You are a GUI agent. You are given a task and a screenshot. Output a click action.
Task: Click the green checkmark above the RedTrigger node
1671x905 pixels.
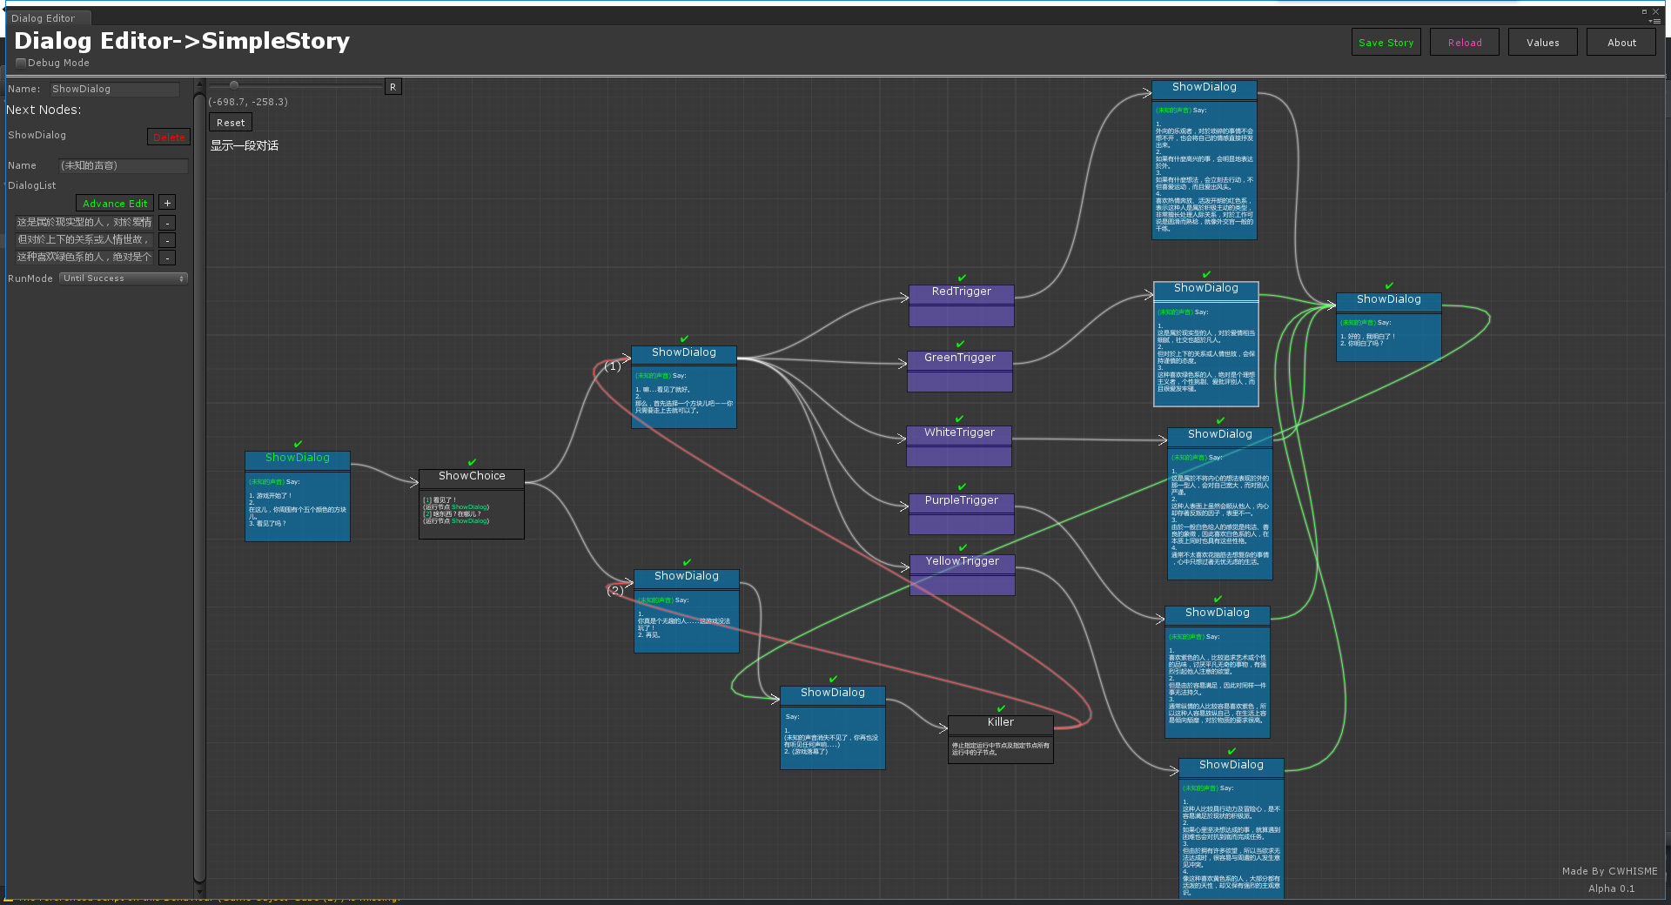(x=962, y=278)
